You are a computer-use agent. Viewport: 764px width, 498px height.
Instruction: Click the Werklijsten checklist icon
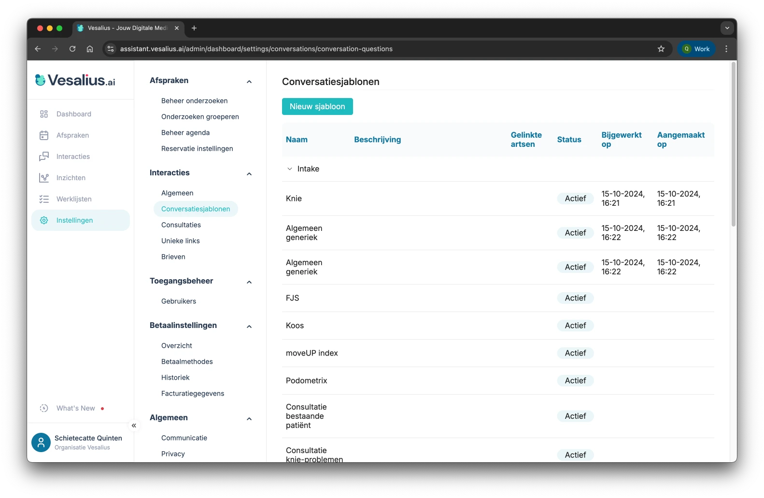pyautogui.click(x=44, y=199)
